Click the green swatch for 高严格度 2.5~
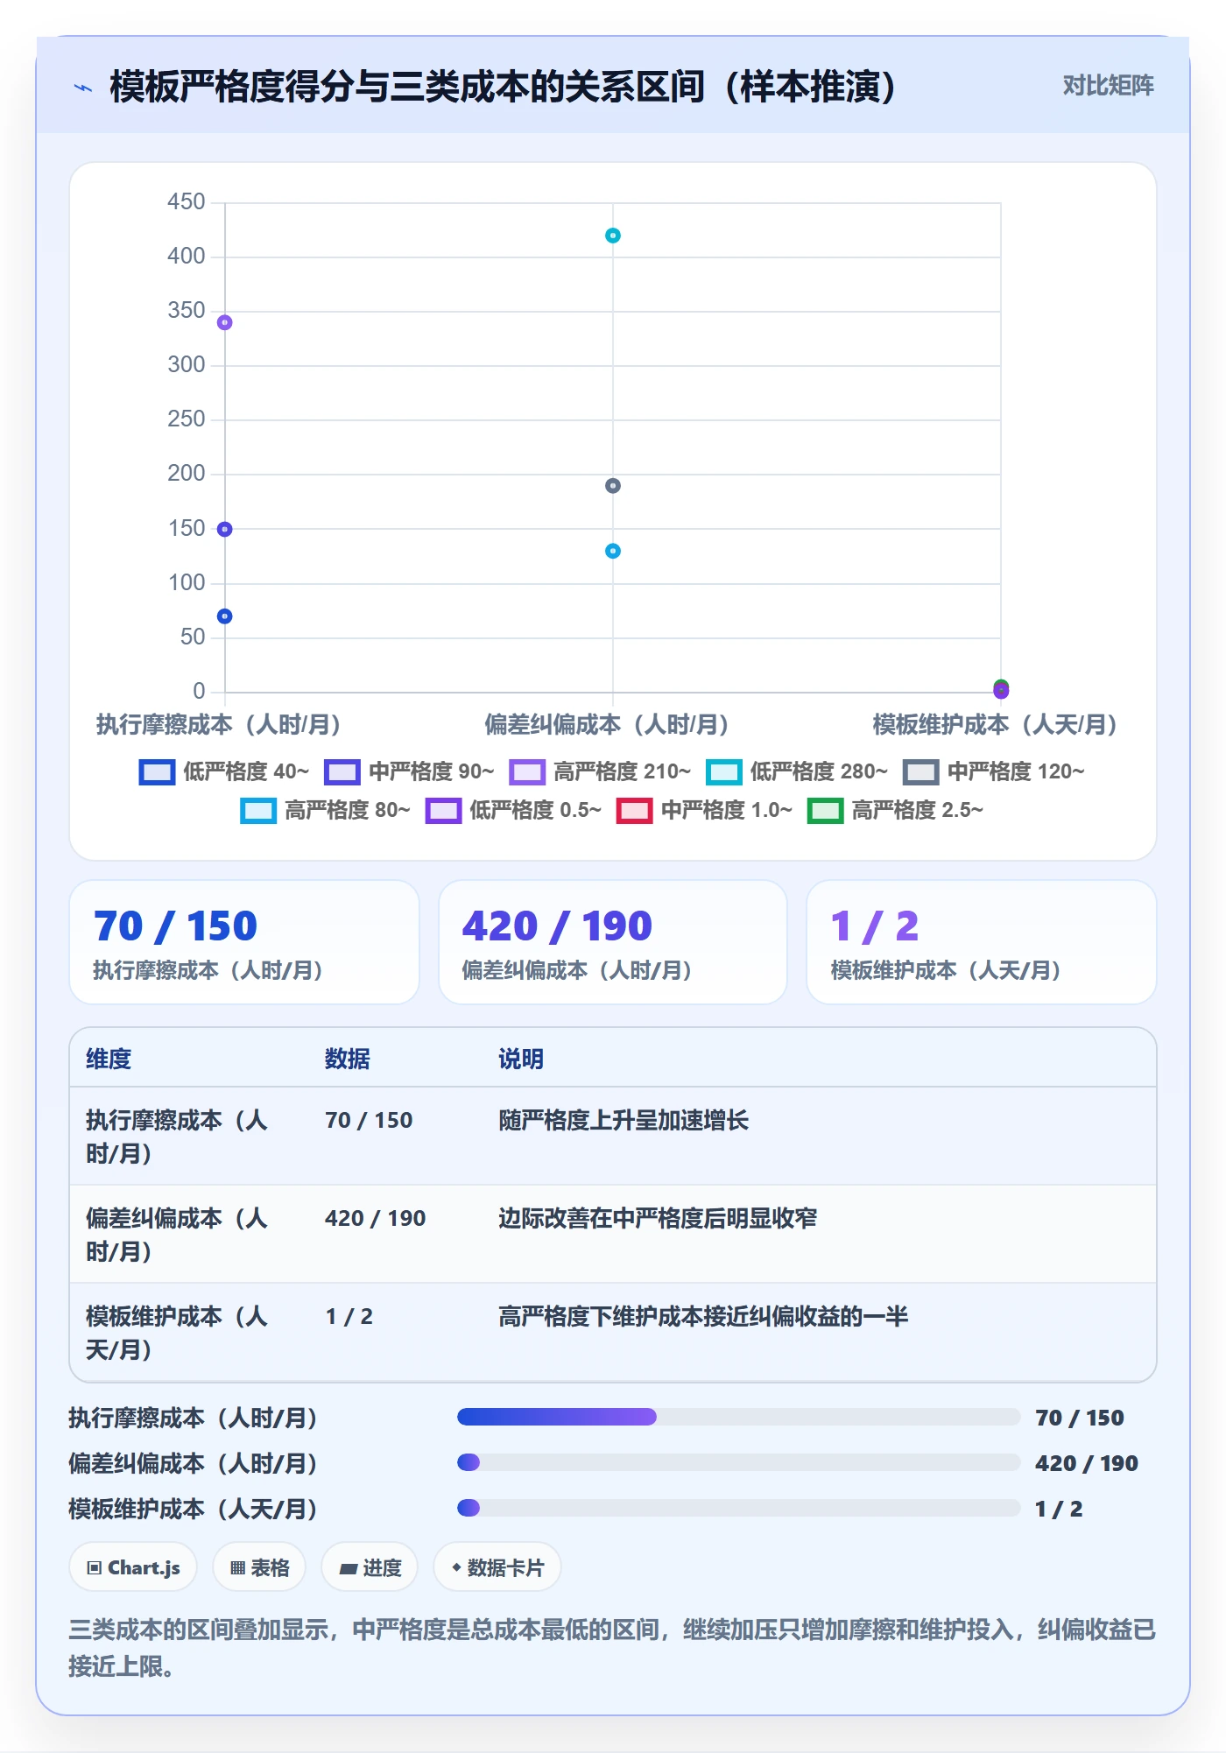1226x1753 pixels. pos(825,811)
